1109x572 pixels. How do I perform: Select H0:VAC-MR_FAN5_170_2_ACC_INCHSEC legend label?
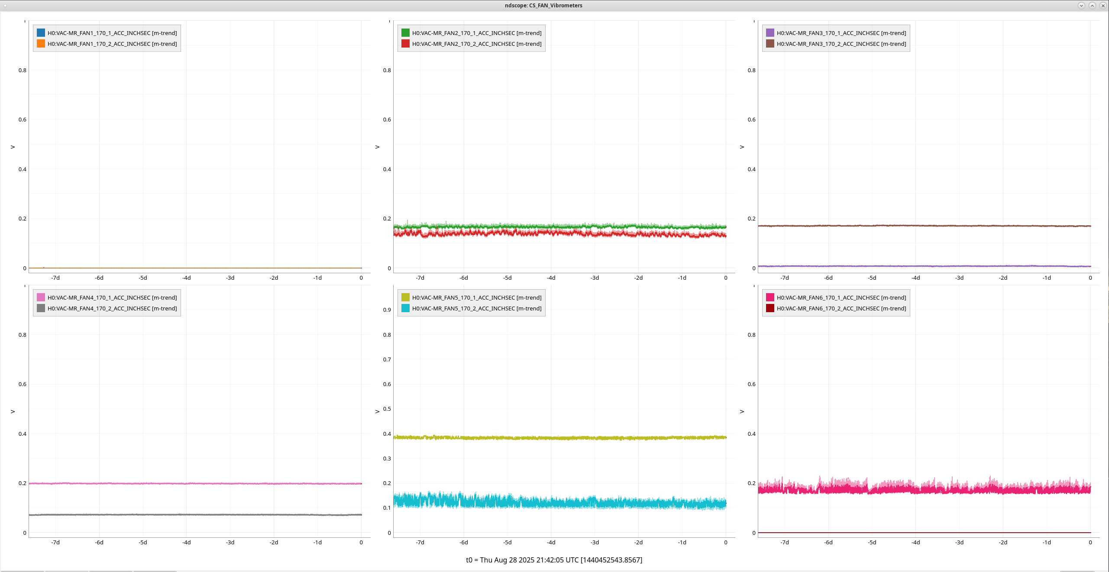pyautogui.click(x=477, y=308)
